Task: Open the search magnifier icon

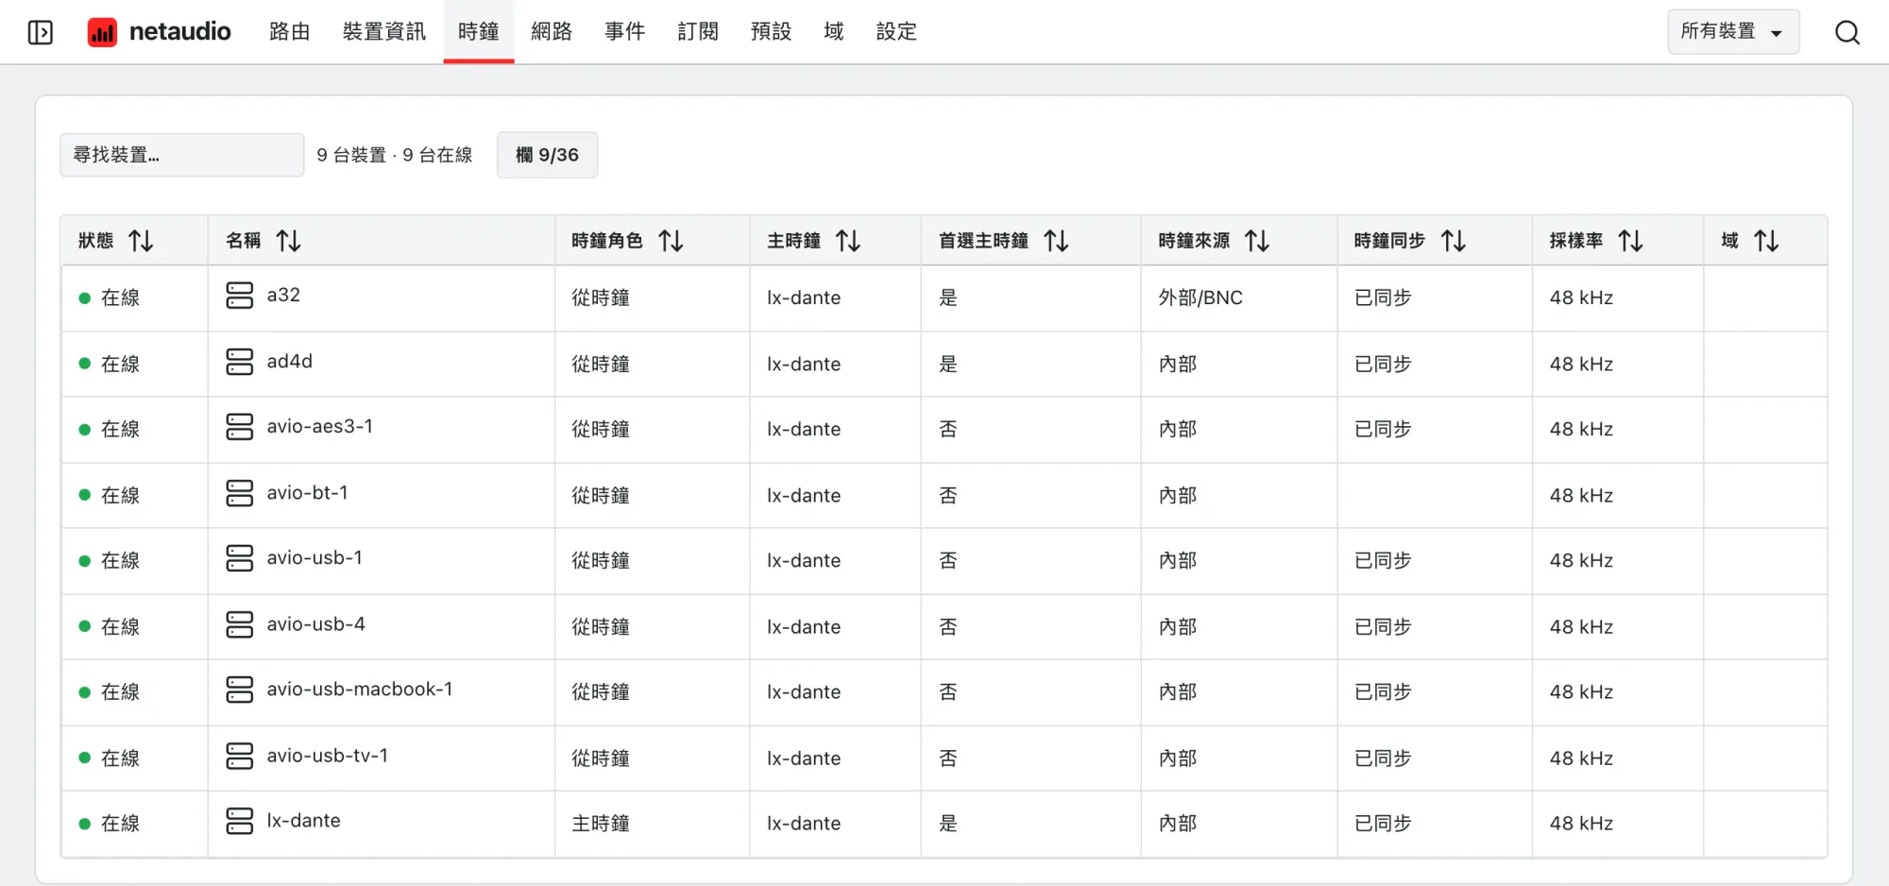Action: click(x=1846, y=32)
